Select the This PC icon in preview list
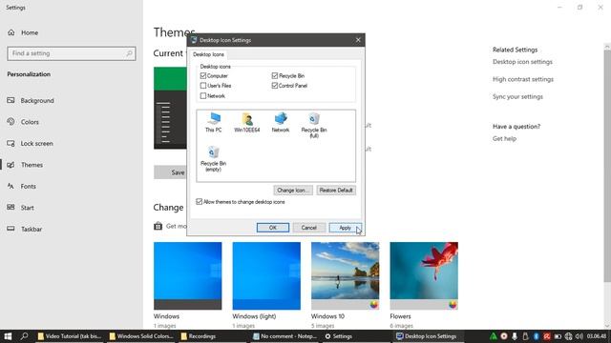Screen dimensions: 611x343 pyautogui.click(x=213, y=123)
